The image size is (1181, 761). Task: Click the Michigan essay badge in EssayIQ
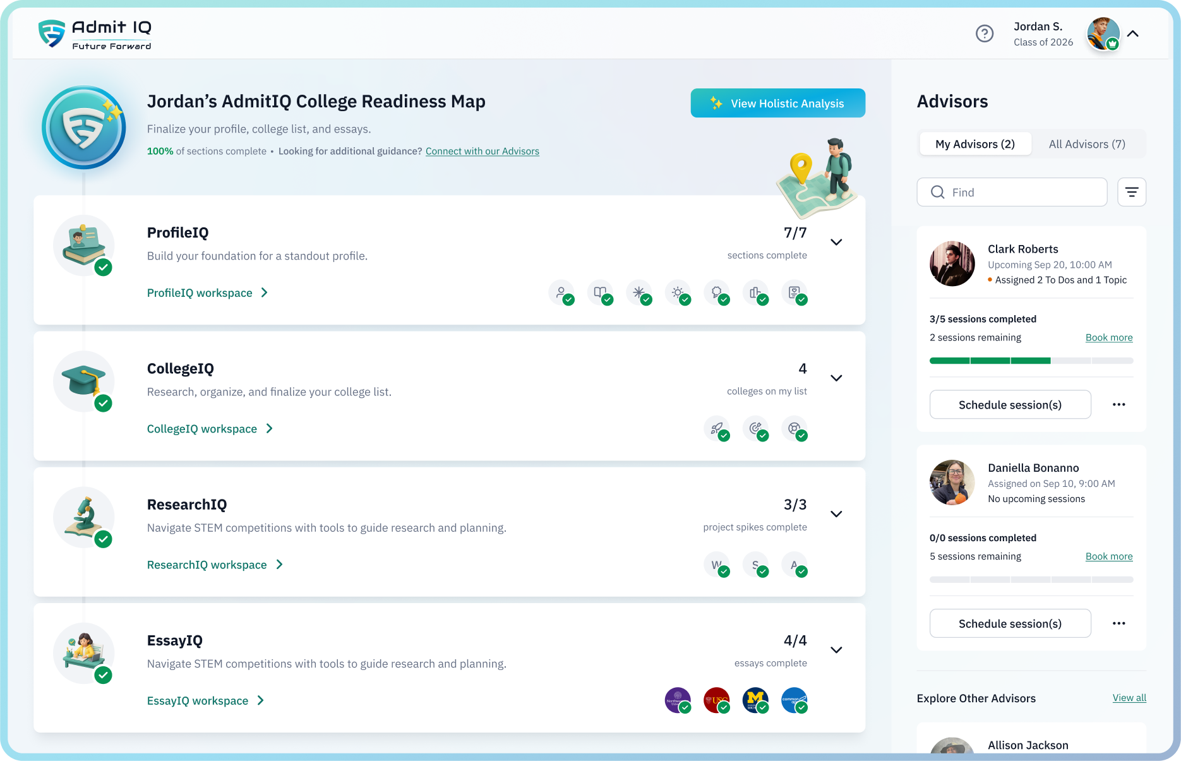755,700
